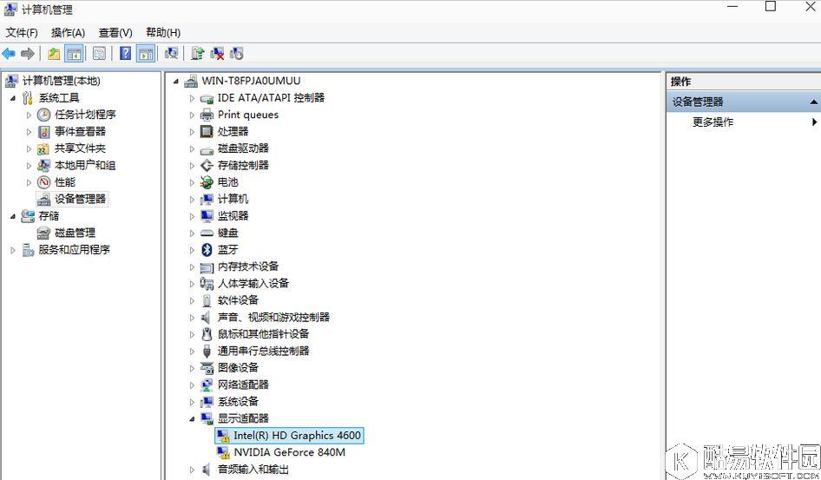Collapse the 存储 tree node
Viewport: 821px width, 480px height.
point(13,216)
